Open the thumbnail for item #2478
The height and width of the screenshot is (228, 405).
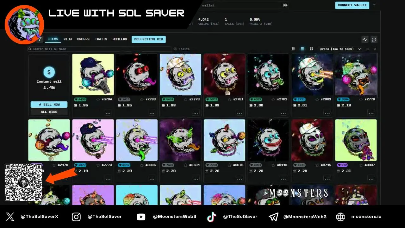pos(49,140)
